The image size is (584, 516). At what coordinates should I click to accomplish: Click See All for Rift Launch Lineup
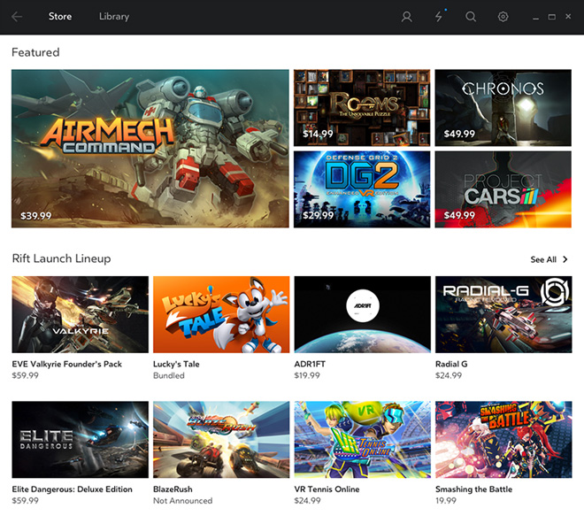pyautogui.click(x=543, y=259)
